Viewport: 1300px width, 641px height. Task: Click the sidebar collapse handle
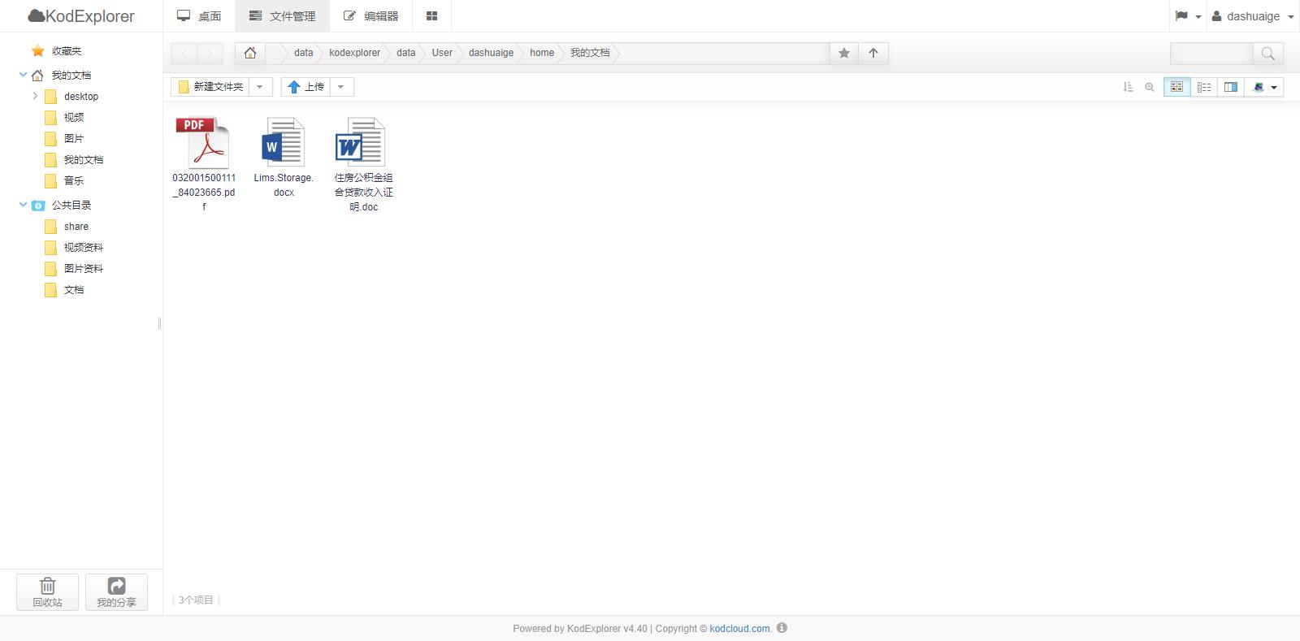pyautogui.click(x=159, y=323)
